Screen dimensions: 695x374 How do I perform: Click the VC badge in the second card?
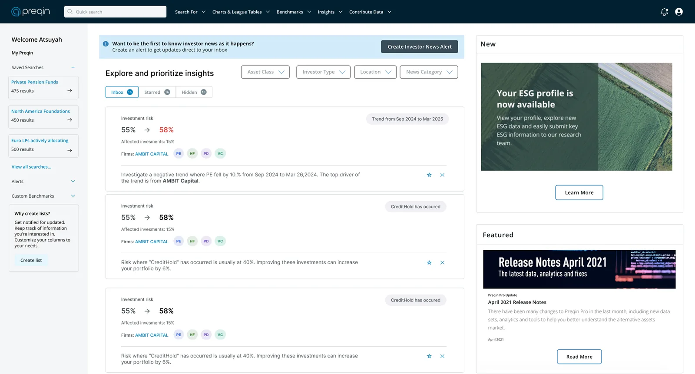(x=220, y=241)
